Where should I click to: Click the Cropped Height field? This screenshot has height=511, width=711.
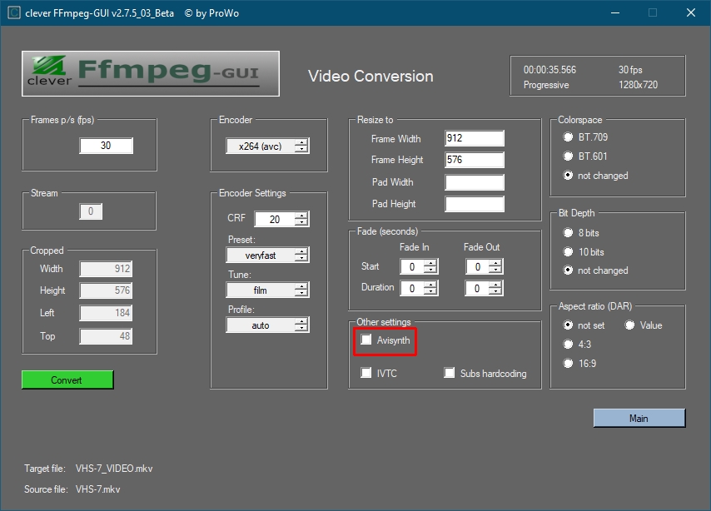106,290
